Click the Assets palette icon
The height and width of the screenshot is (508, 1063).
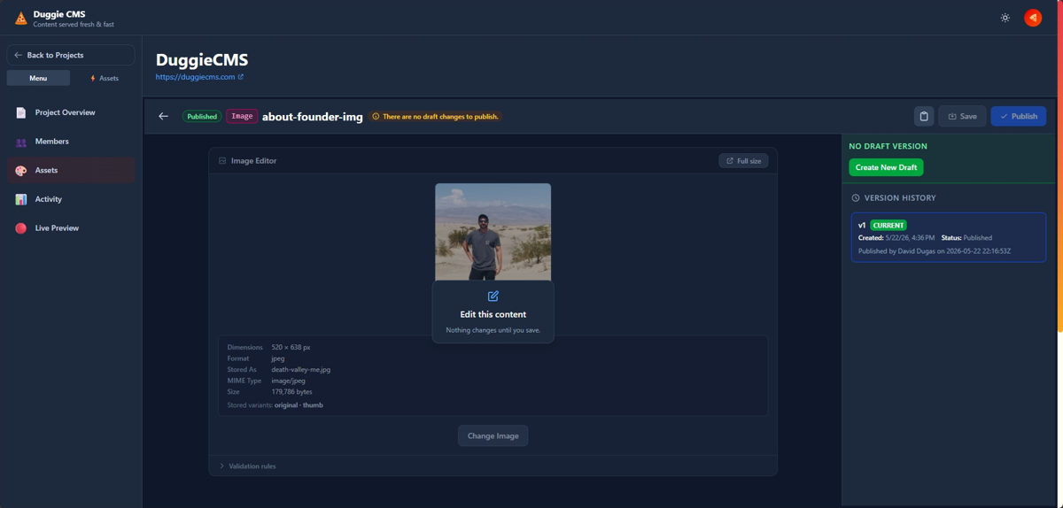point(21,170)
